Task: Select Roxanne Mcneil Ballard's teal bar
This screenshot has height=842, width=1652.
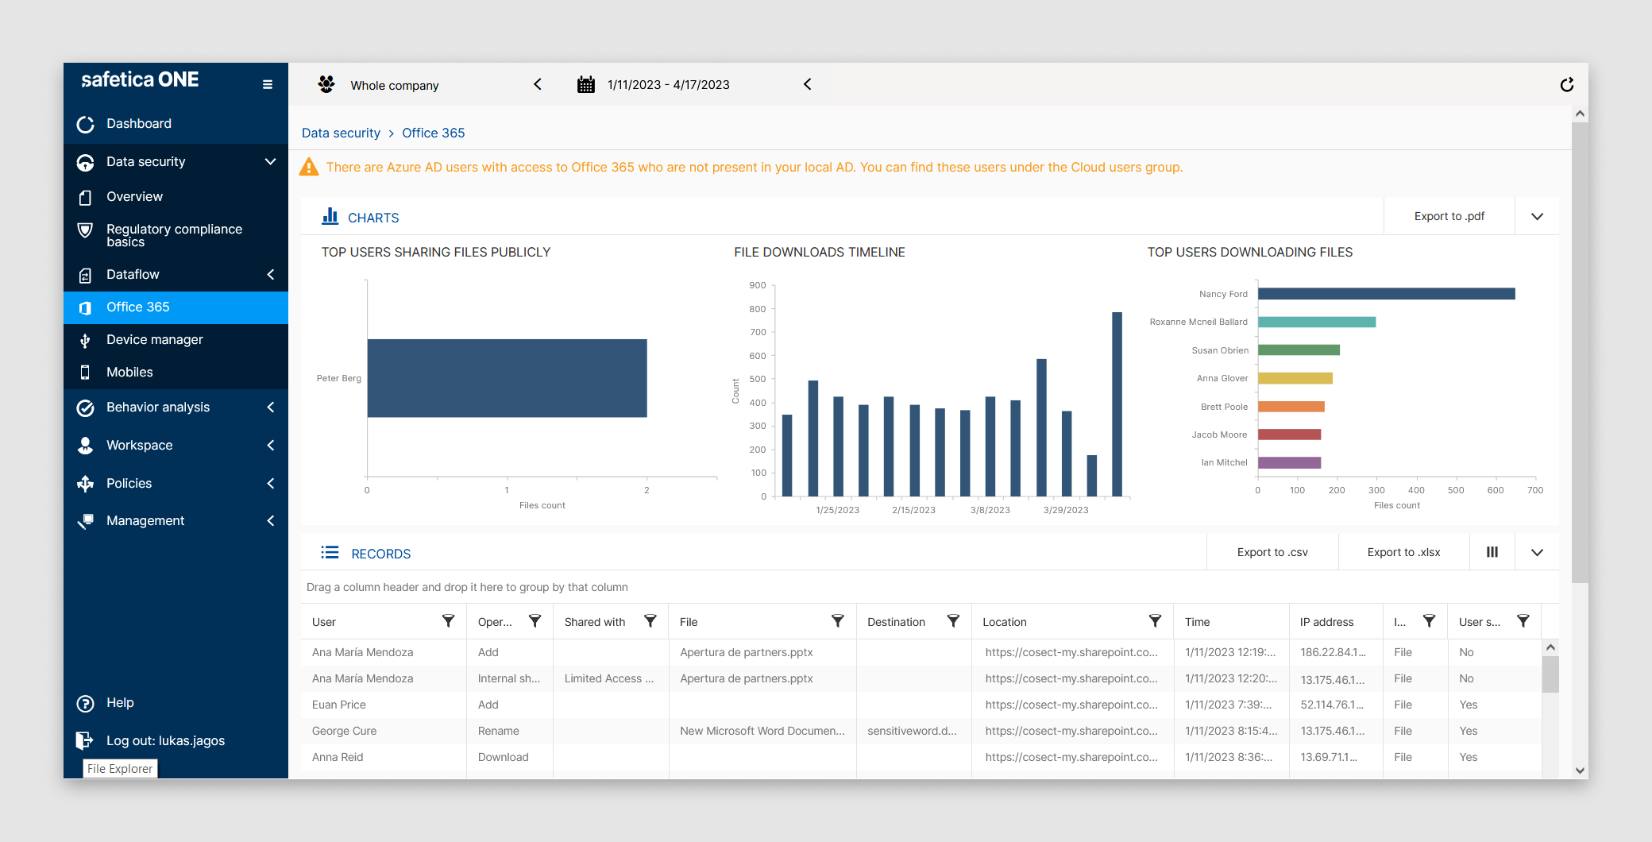Action: (1317, 322)
